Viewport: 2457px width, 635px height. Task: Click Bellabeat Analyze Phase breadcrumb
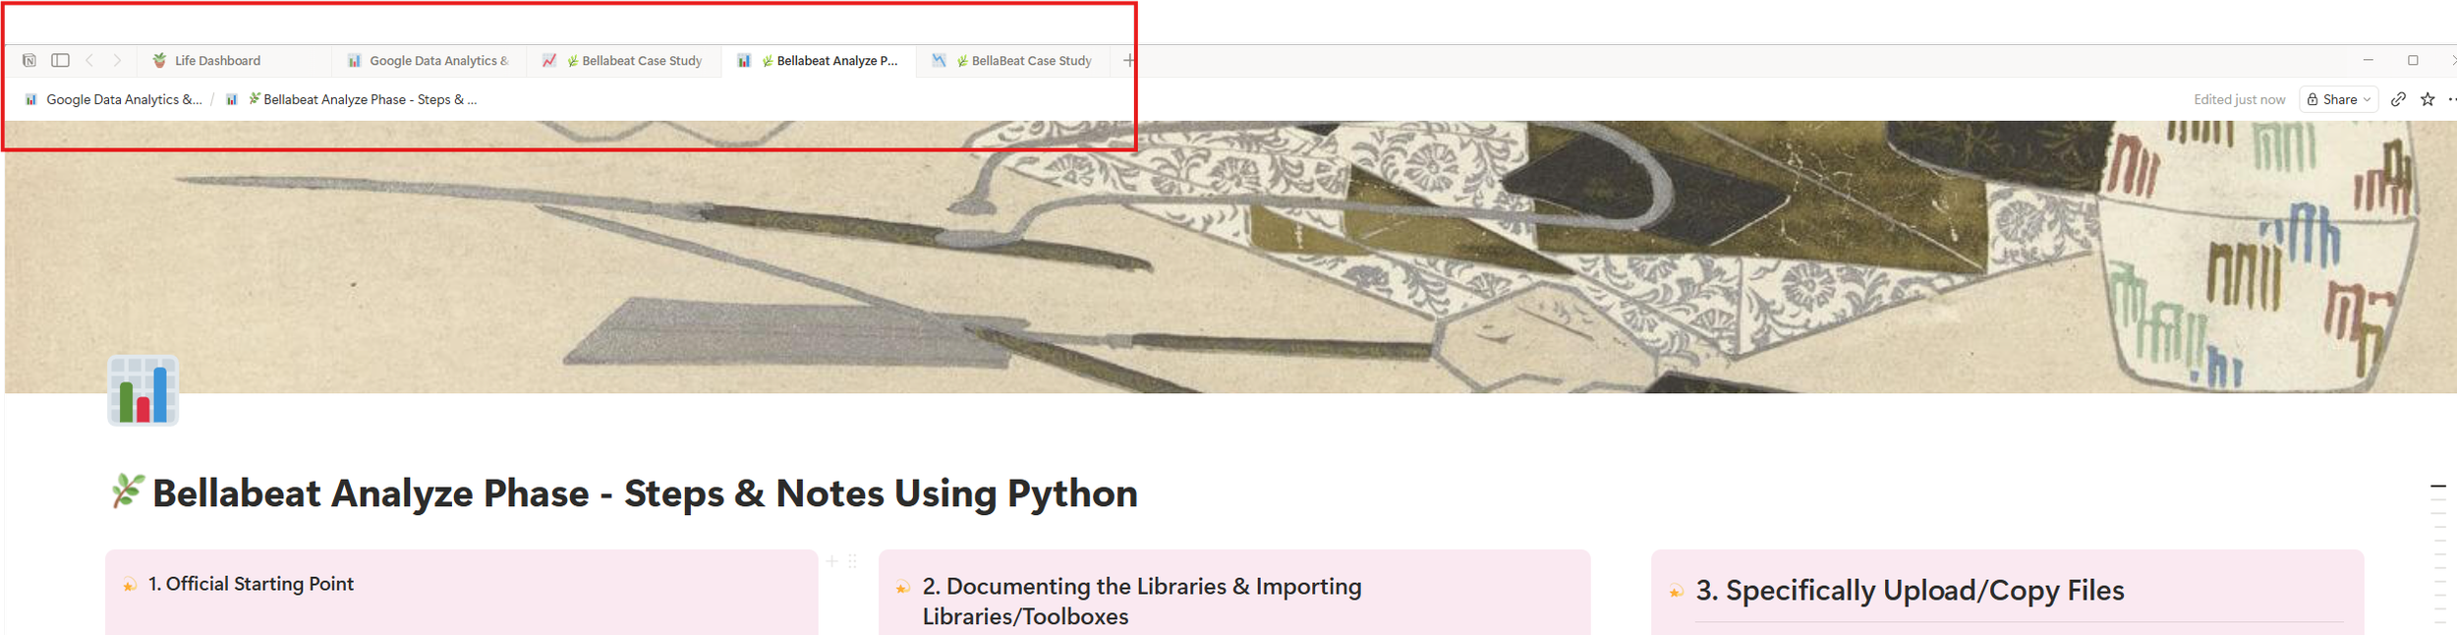click(x=352, y=99)
